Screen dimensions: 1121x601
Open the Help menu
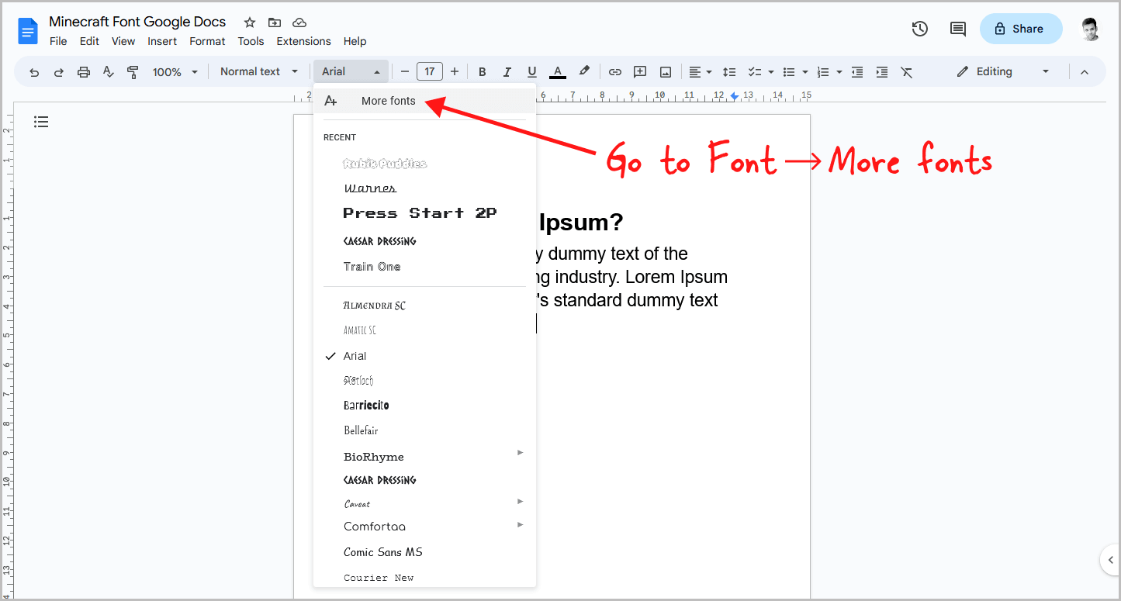coord(355,41)
